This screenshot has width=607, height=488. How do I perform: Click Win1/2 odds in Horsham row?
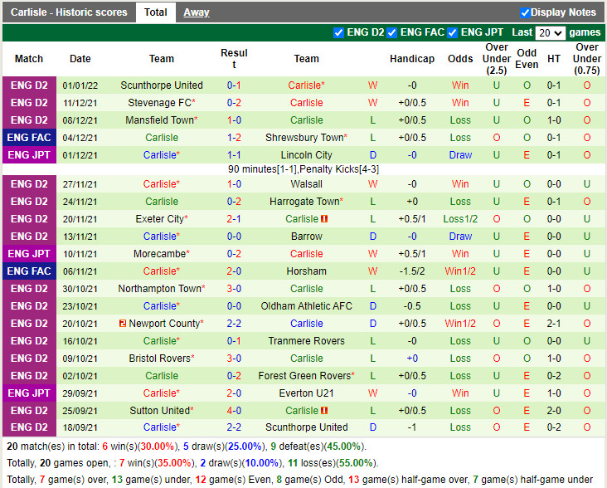click(460, 271)
